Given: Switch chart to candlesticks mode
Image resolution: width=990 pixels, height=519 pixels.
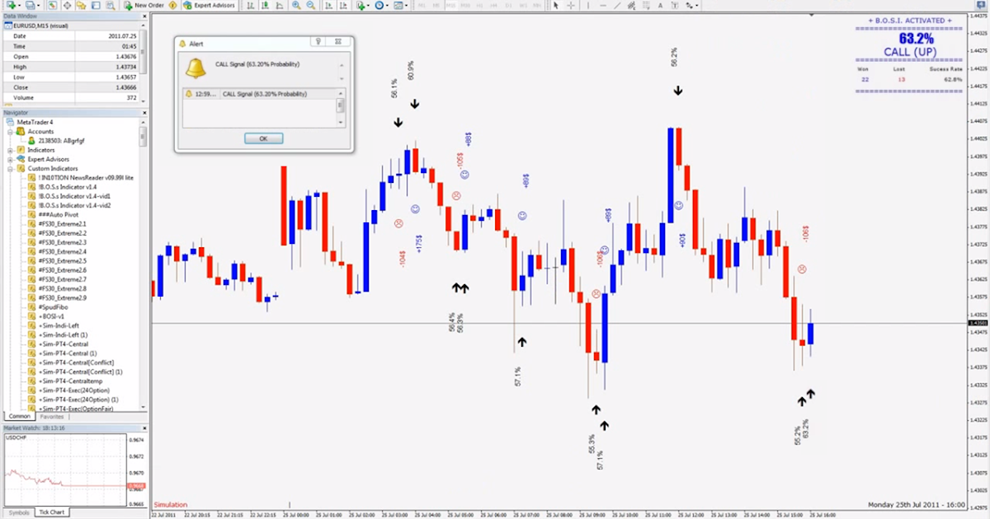Looking at the screenshot, I should pyautogui.click(x=265, y=5).
